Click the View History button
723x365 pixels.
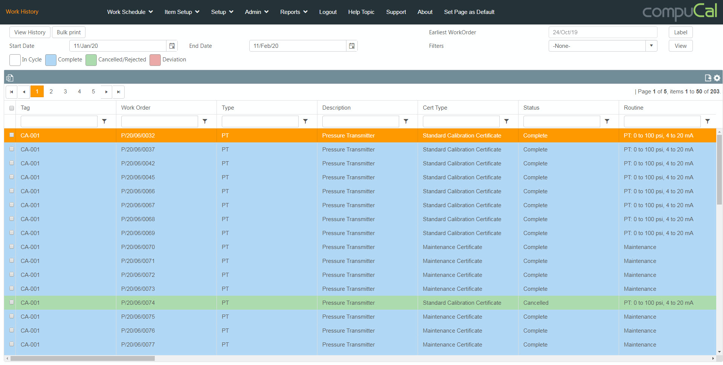(30, 32)
